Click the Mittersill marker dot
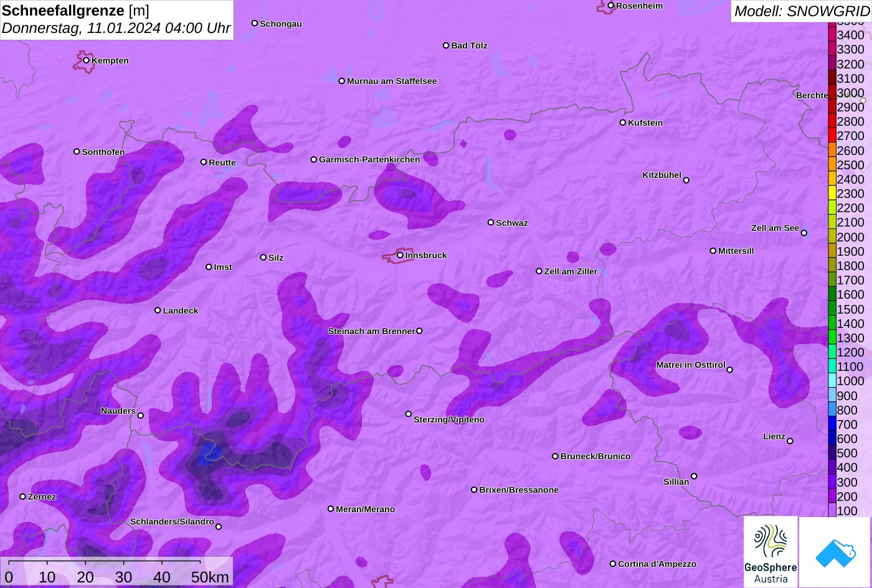 click(x=713, y=251)
